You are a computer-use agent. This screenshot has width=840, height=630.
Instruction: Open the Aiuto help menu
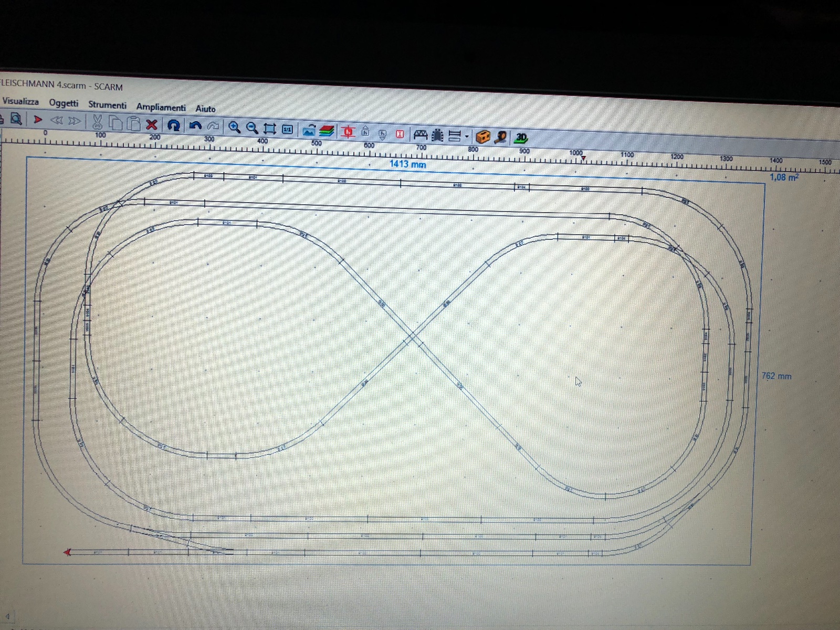[205, 109]
